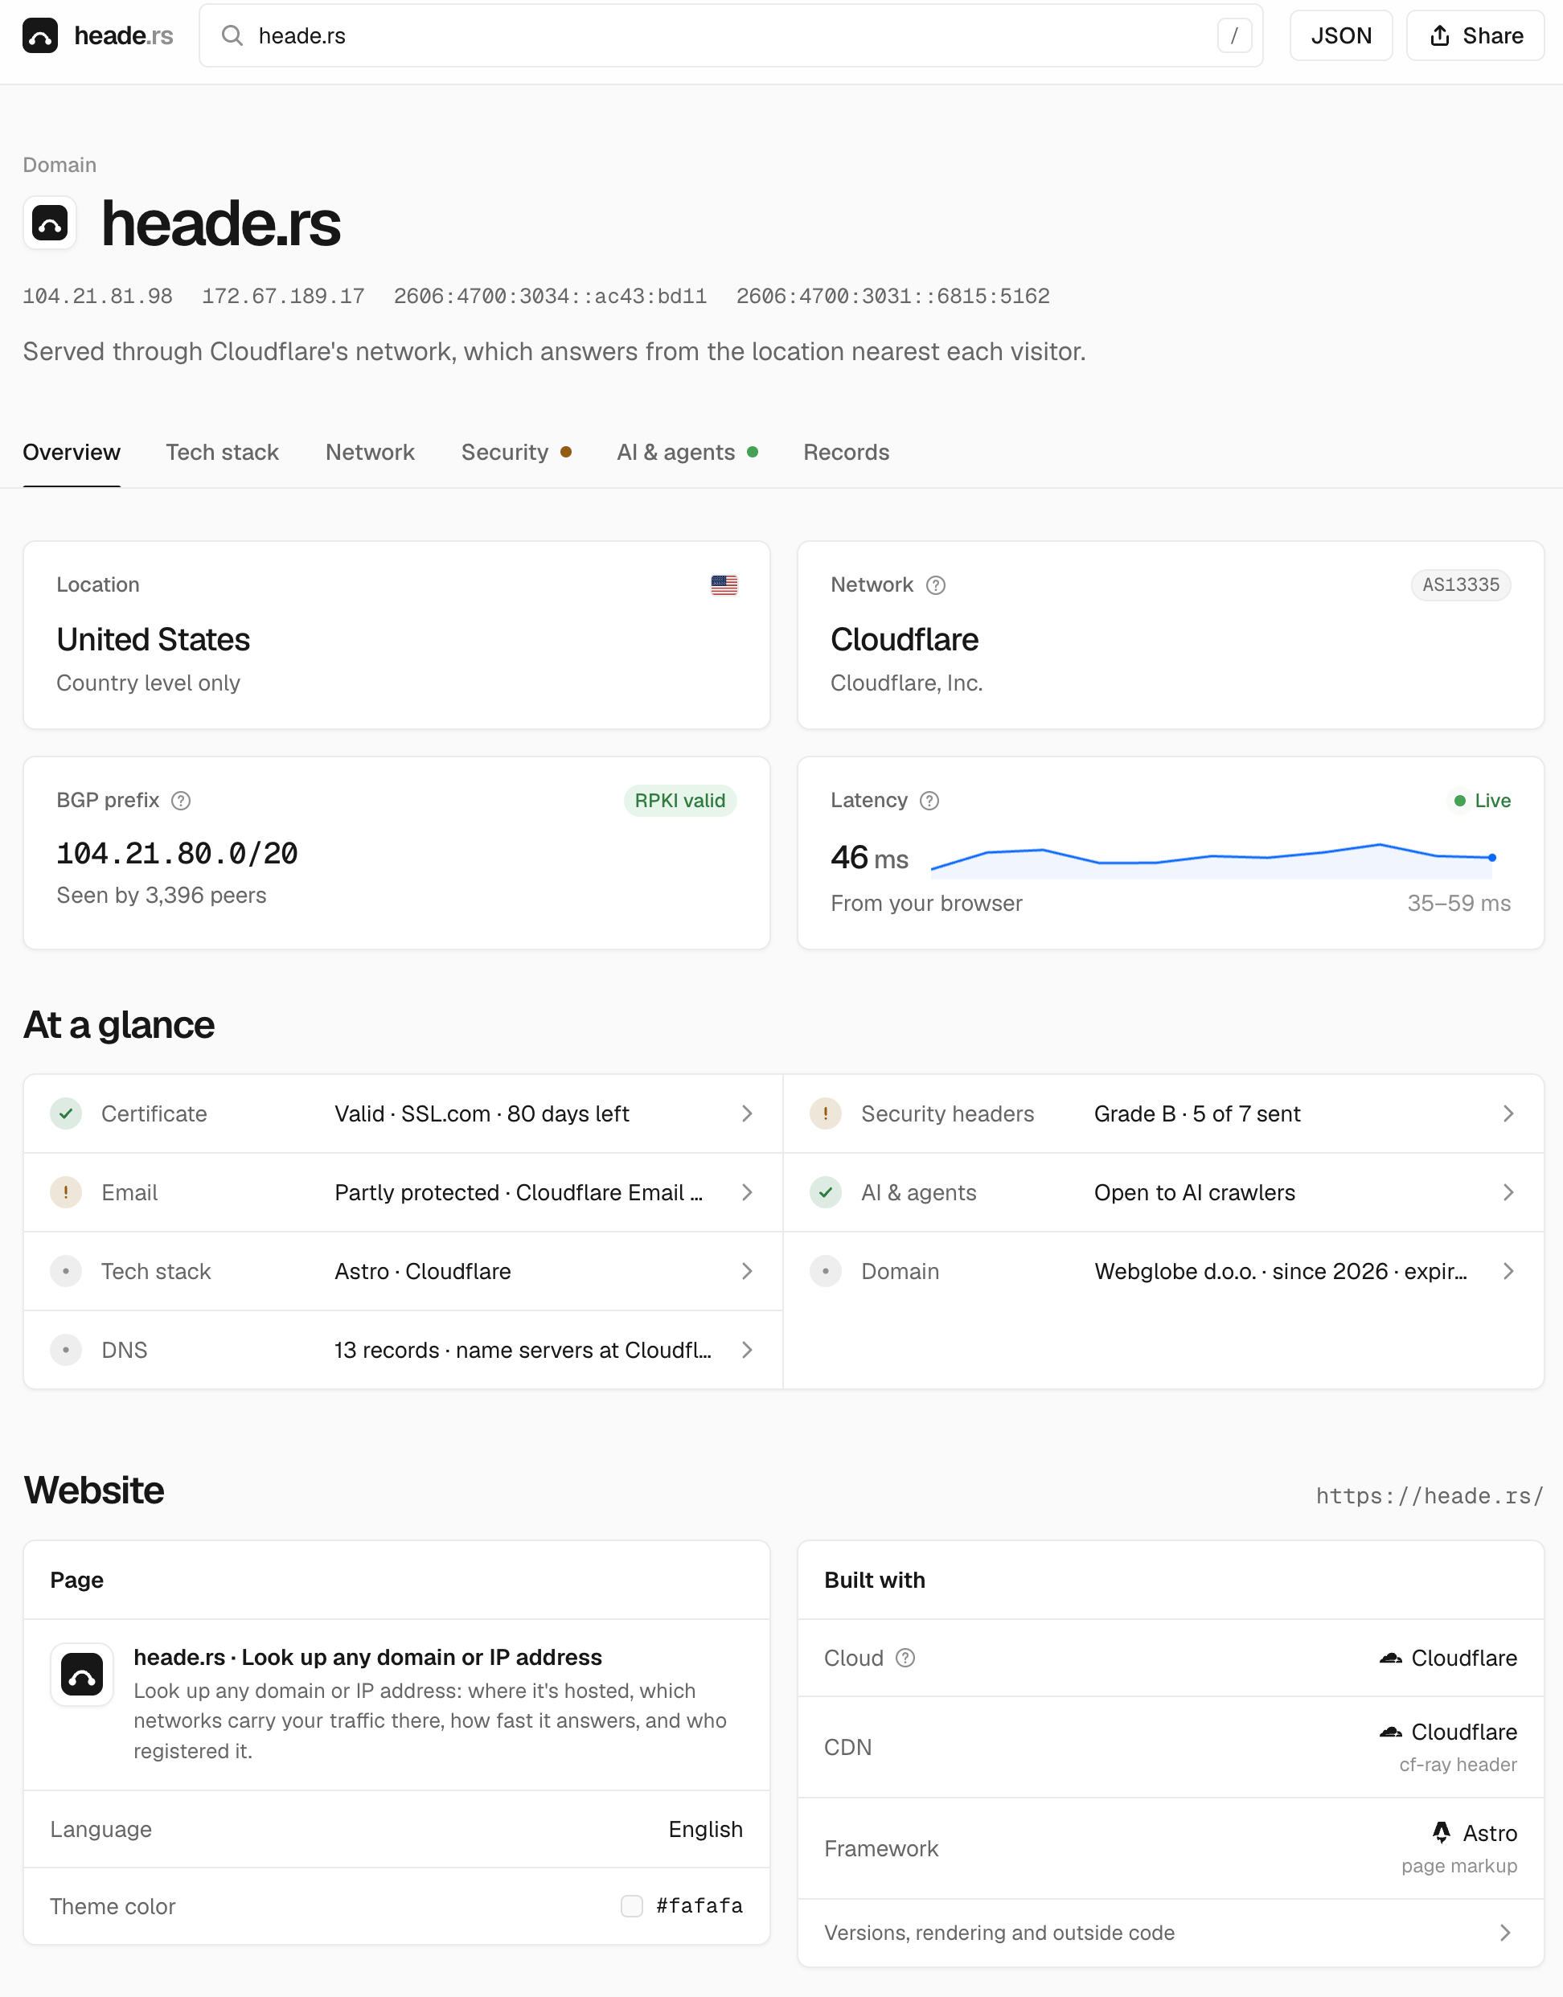Click the JSON button
This screenshot has width=1563, height=1997.
1340,35
